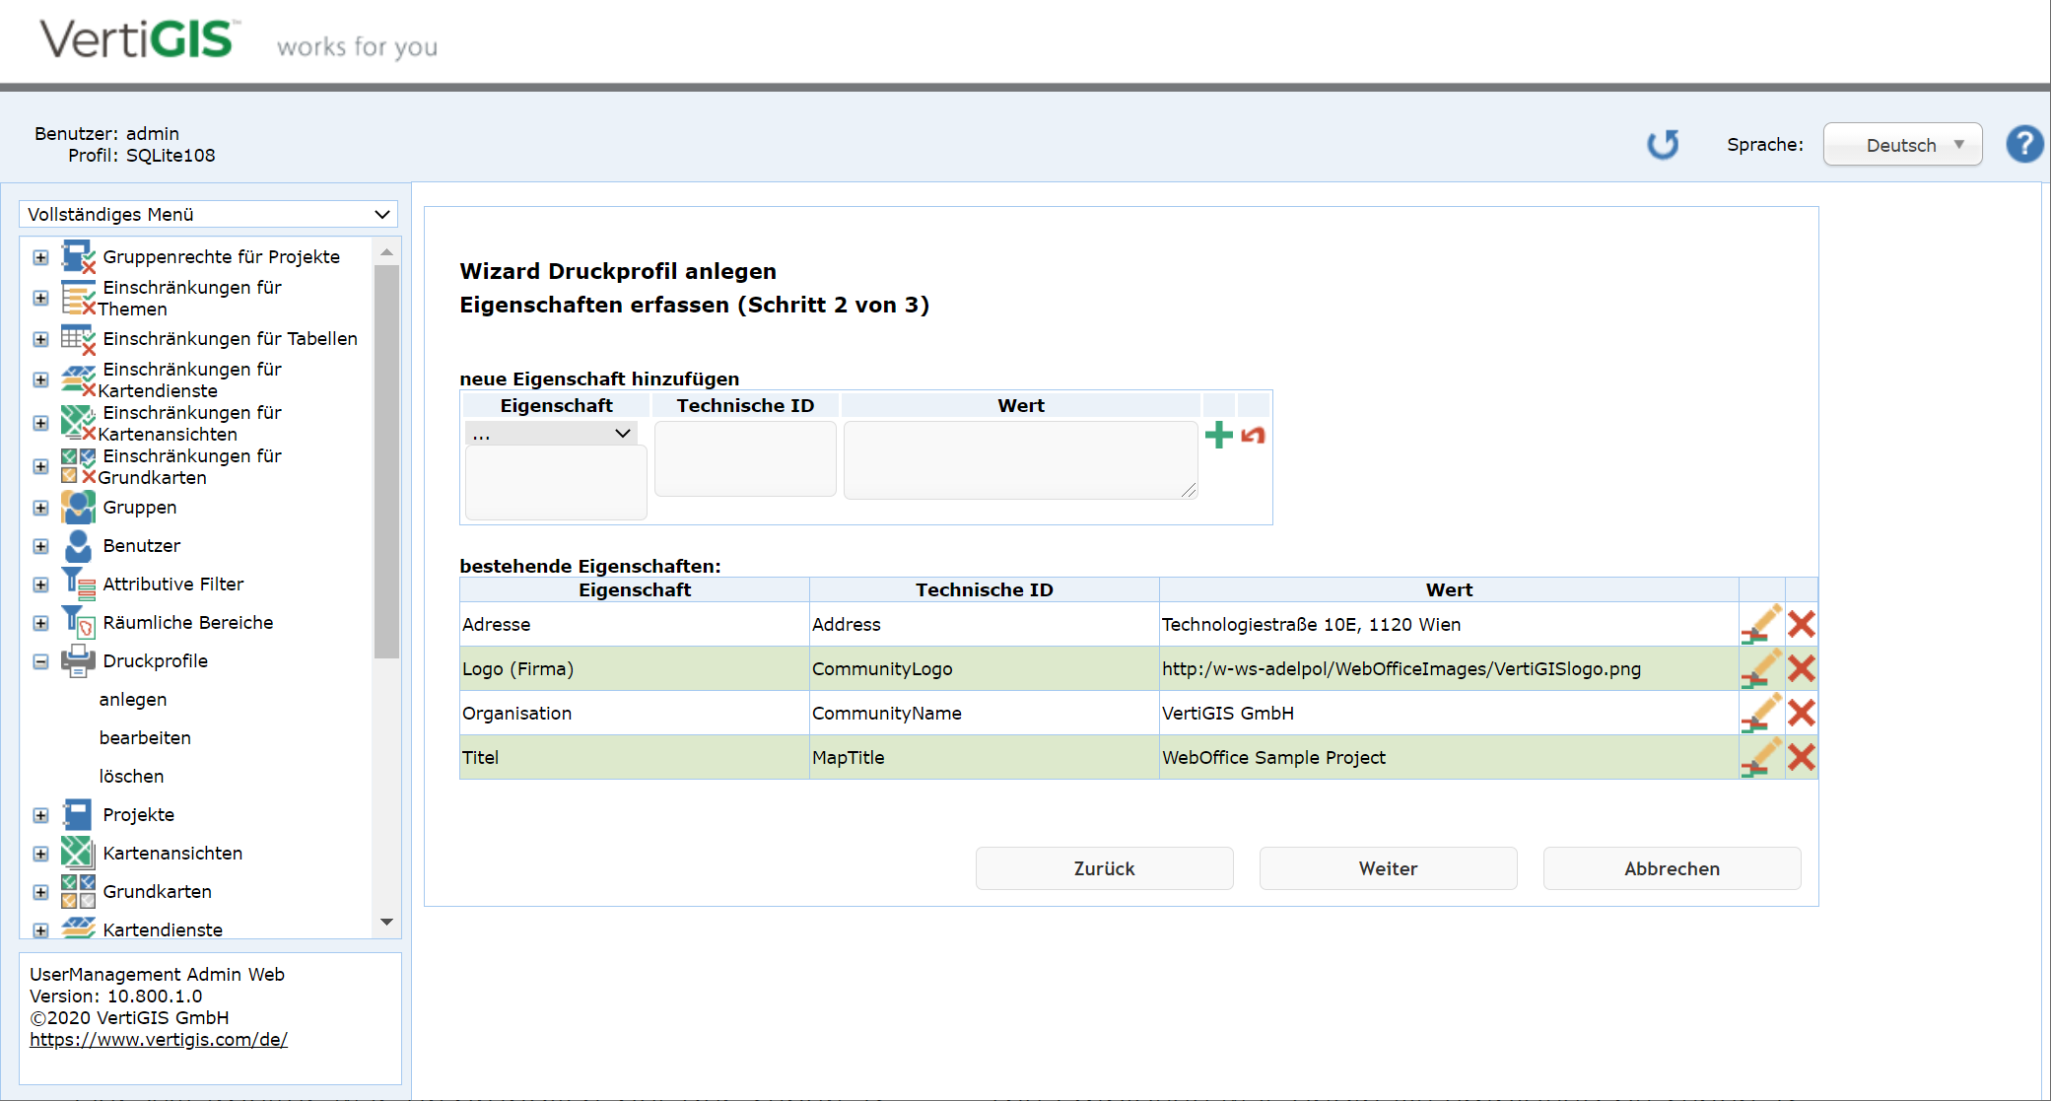
Task: Edit the Organisation property row
Action: click(x=1761, y=713)
